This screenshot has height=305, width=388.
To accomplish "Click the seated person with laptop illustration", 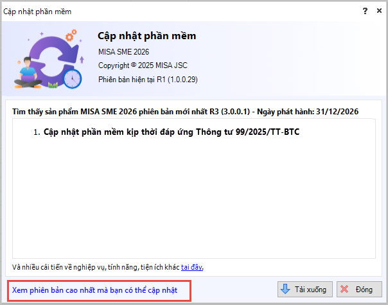I will click(x=28, y=73).
